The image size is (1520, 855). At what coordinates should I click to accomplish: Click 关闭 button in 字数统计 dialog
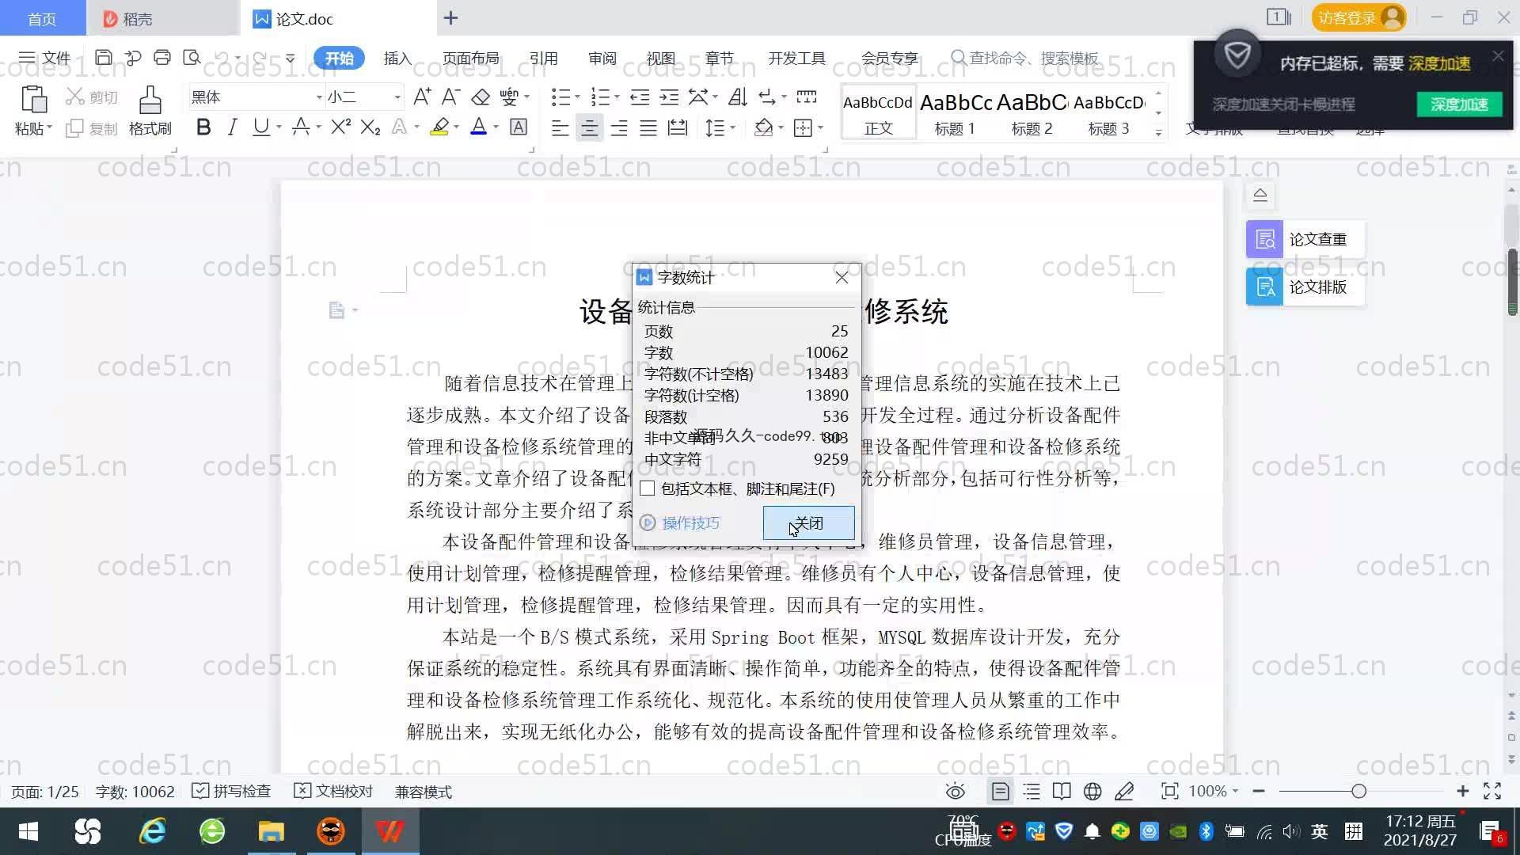pyautogui.click(x=808, y=522)
